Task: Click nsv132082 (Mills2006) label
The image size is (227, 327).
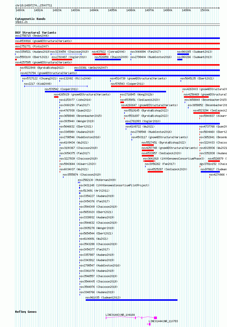Action: pyautogui.click(x=75, y=78)
